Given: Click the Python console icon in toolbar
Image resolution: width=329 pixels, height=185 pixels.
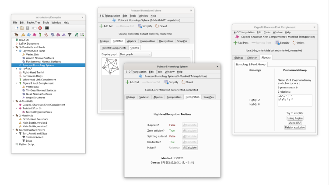Looking at the screenshot, I should click(x=47, y=28).
